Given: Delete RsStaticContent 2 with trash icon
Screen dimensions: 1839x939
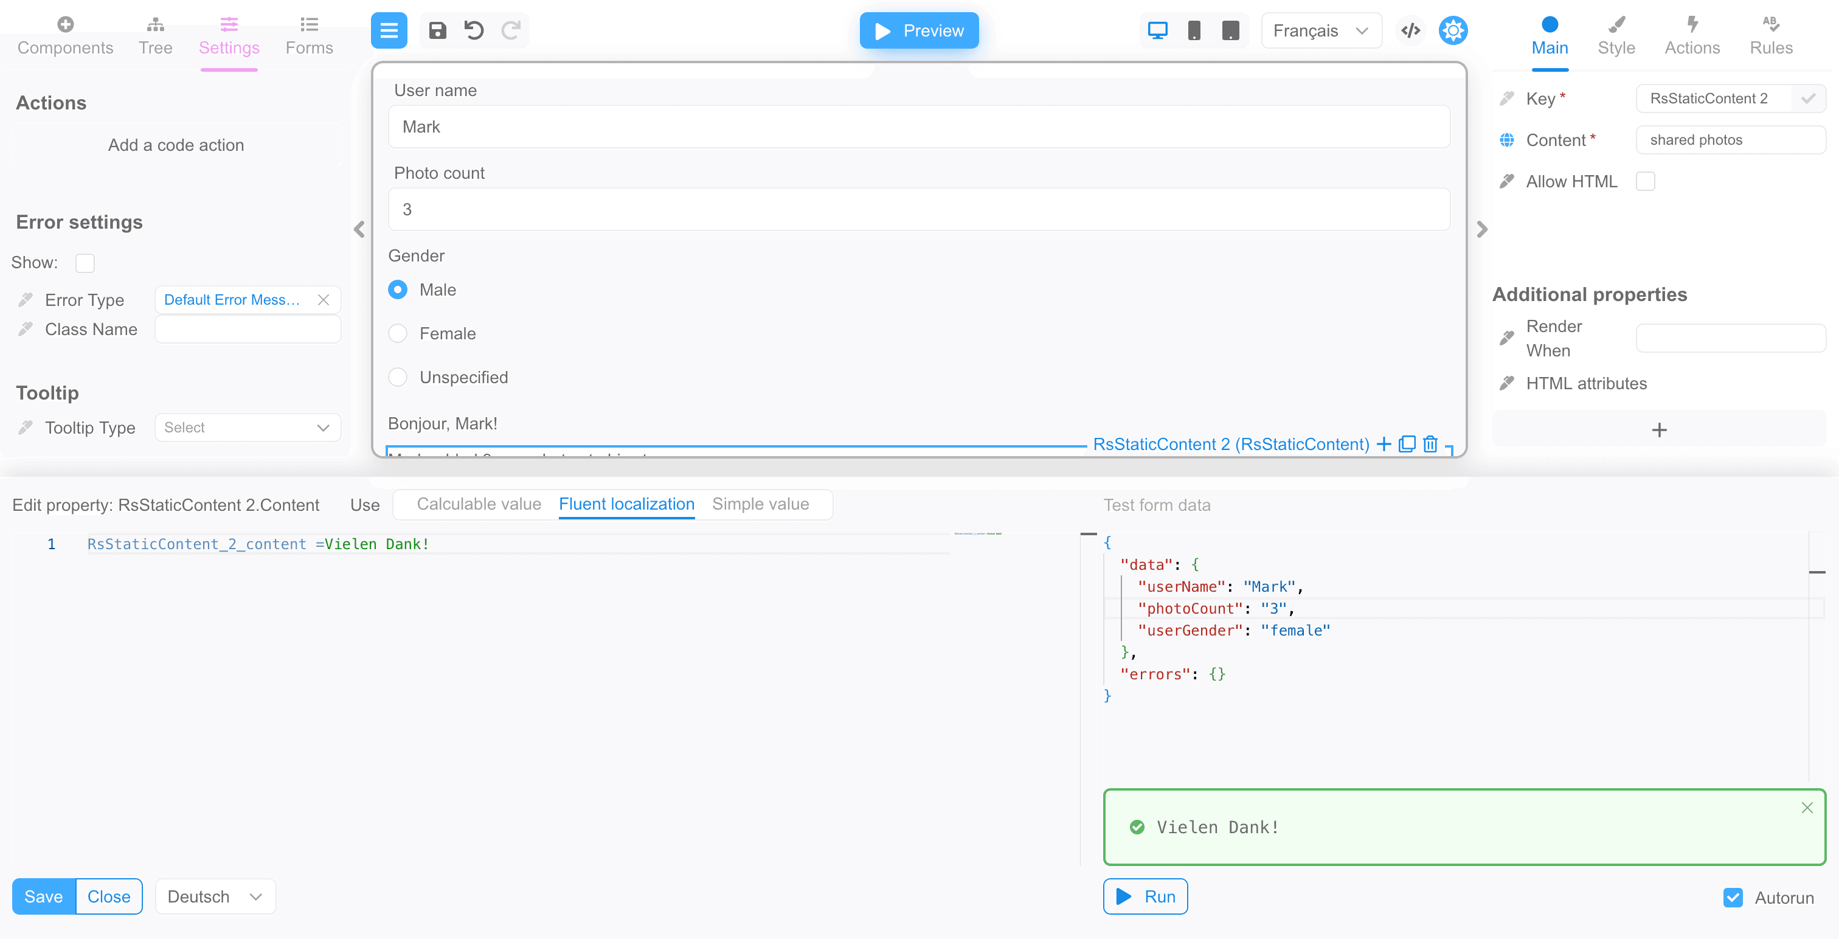Looking at the screenshot, I should click(x=1430, y=444).
